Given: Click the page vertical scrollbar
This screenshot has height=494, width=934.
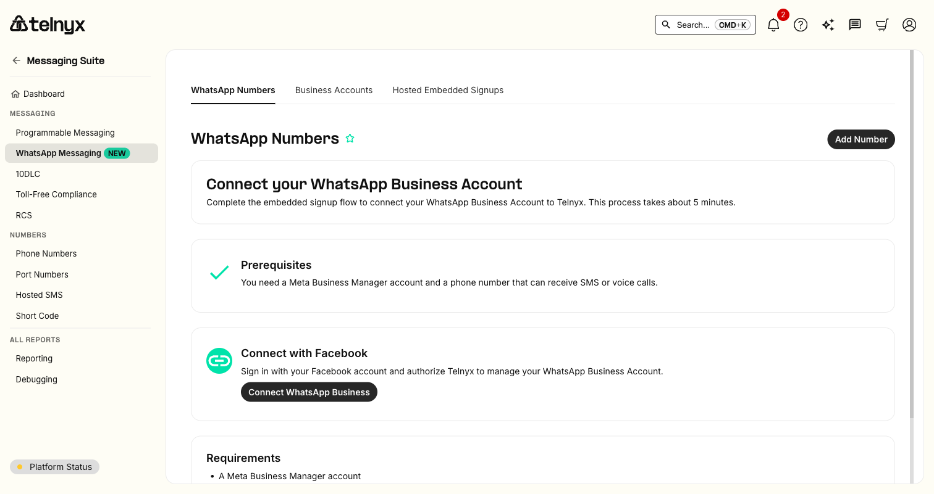Looking at the screenshot, I should (x=911, y=234).
